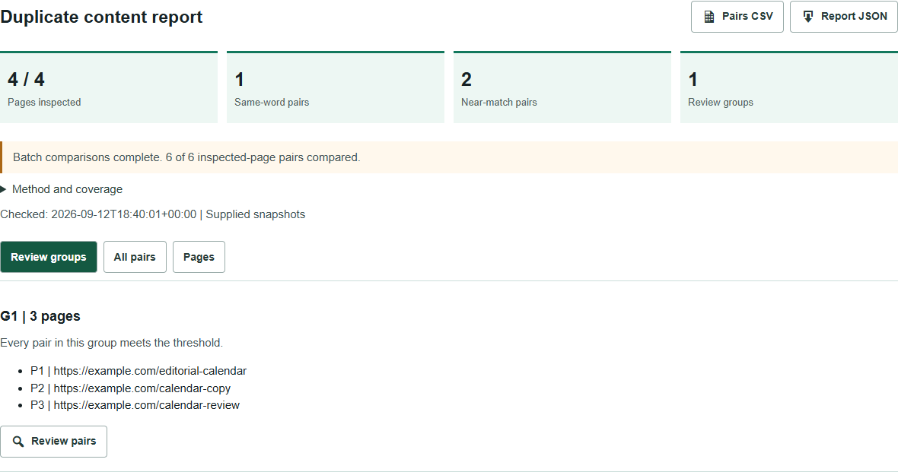Download the Pairs CSV file
This screenshot has height=472, width=898.
(x=737, y=17)
